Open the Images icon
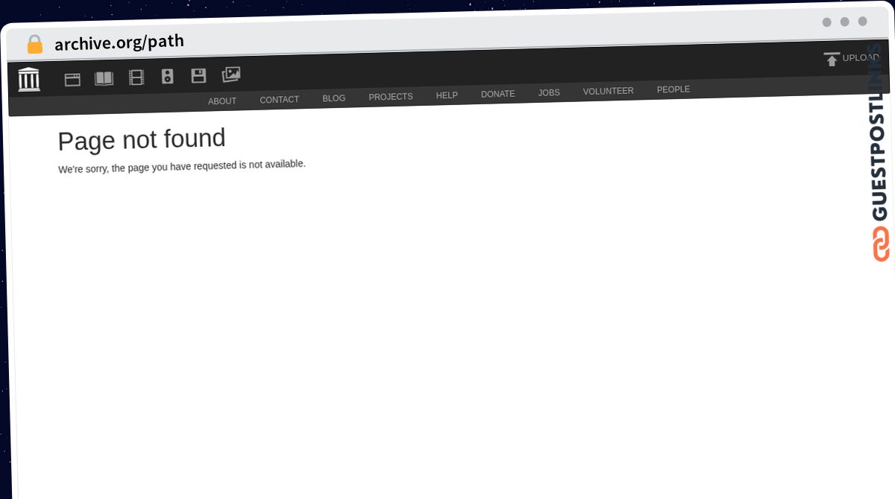 (x=231, y=74)
